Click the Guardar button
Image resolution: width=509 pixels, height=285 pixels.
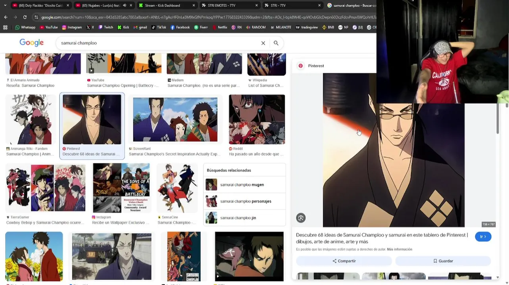pos(443,261)
